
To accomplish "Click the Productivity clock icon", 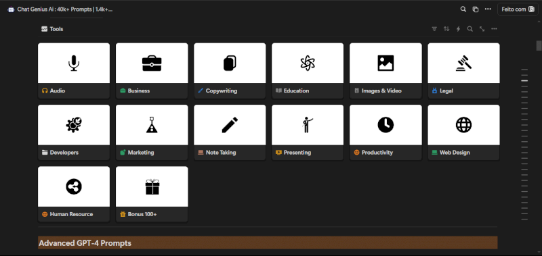I will click(385, 125).
